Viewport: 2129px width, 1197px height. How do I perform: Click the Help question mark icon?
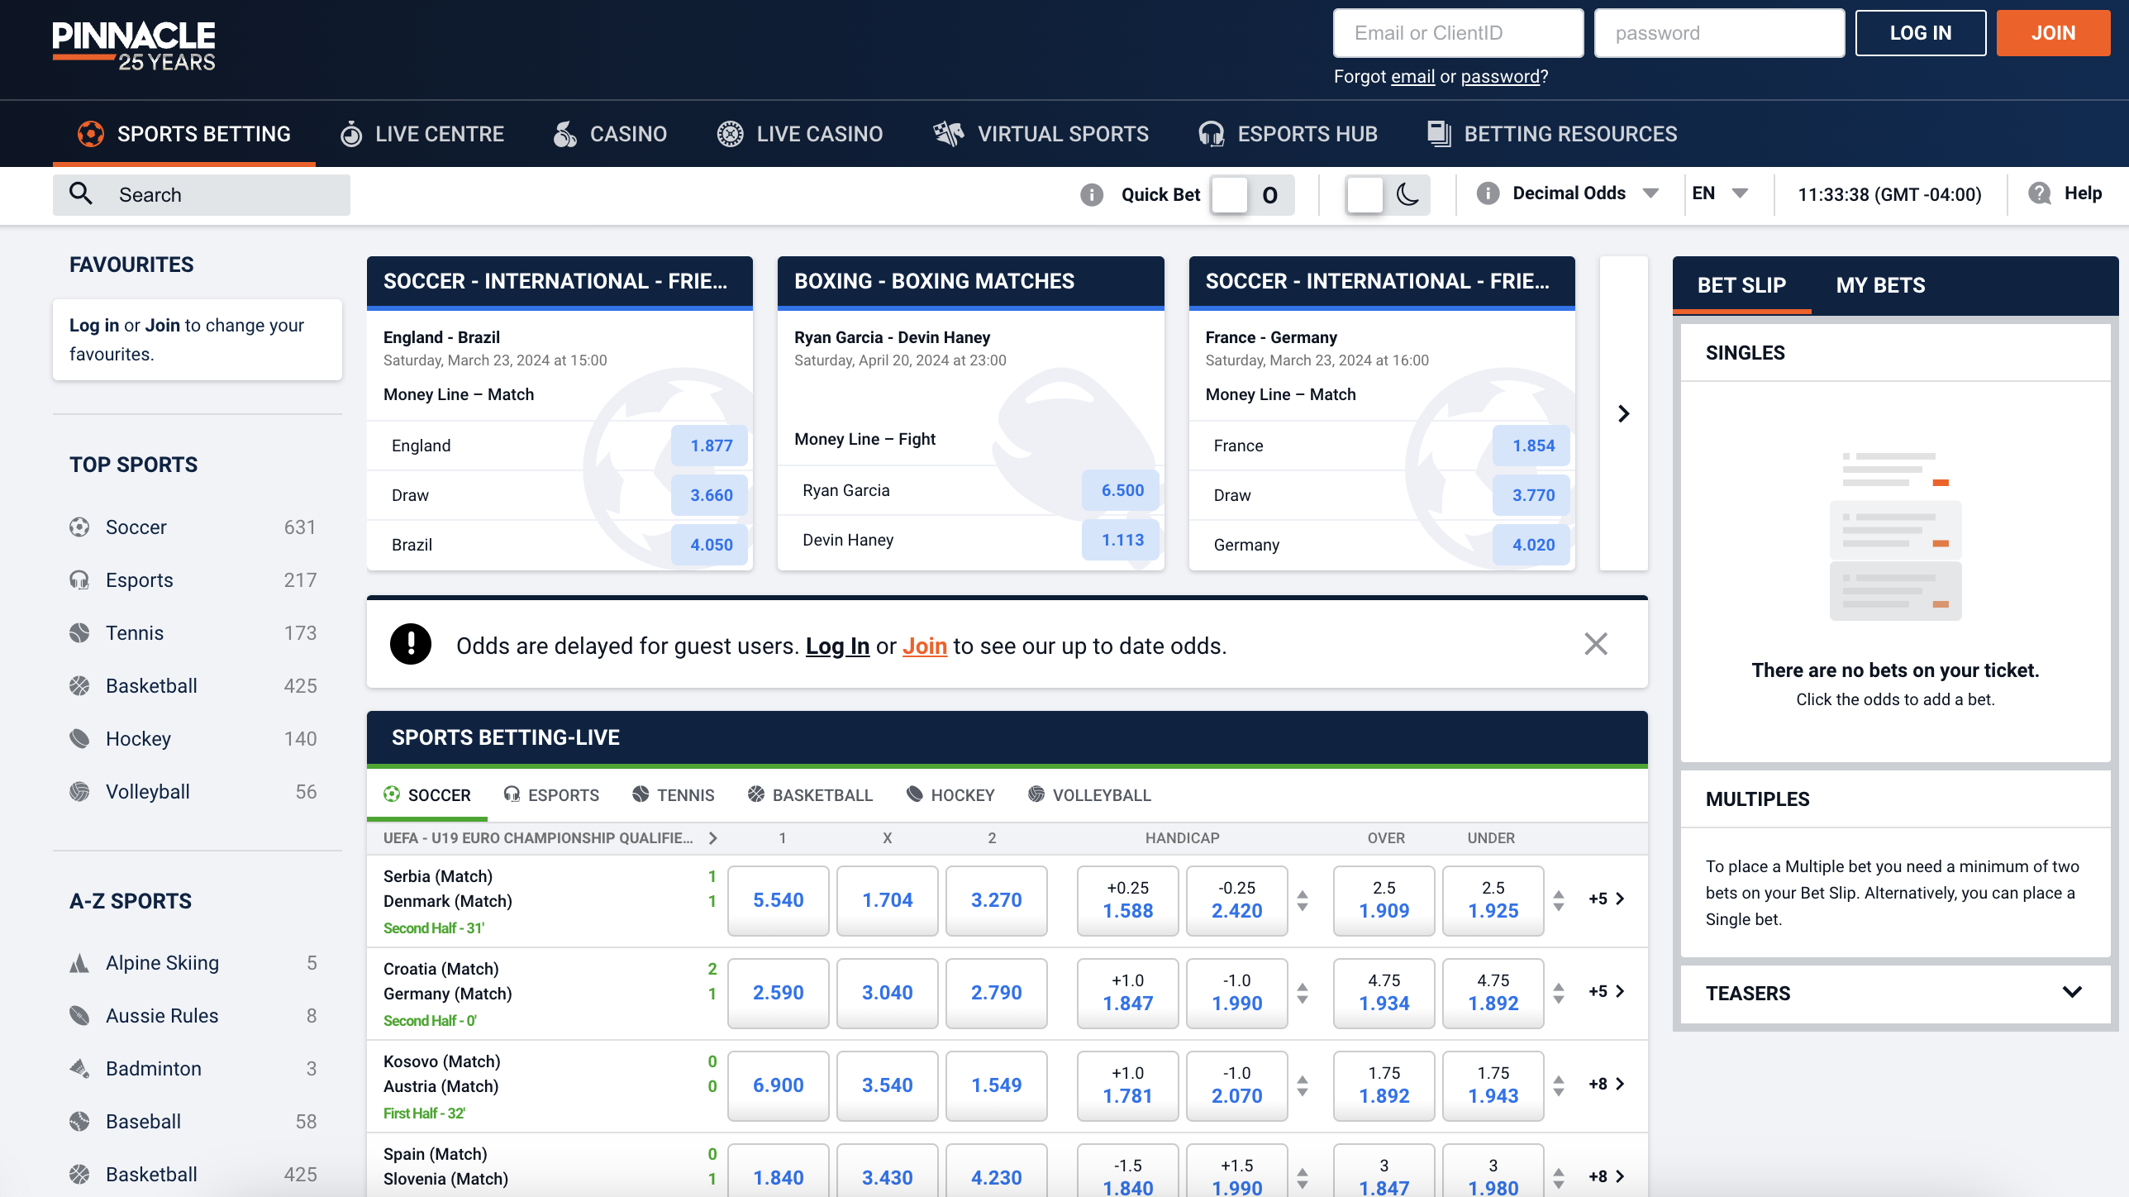click(2039, 193)
